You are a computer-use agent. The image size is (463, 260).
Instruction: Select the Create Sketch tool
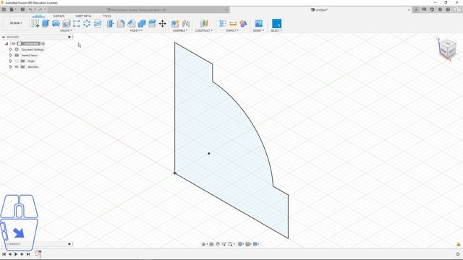pyautogui.click(x=35, y=24)
